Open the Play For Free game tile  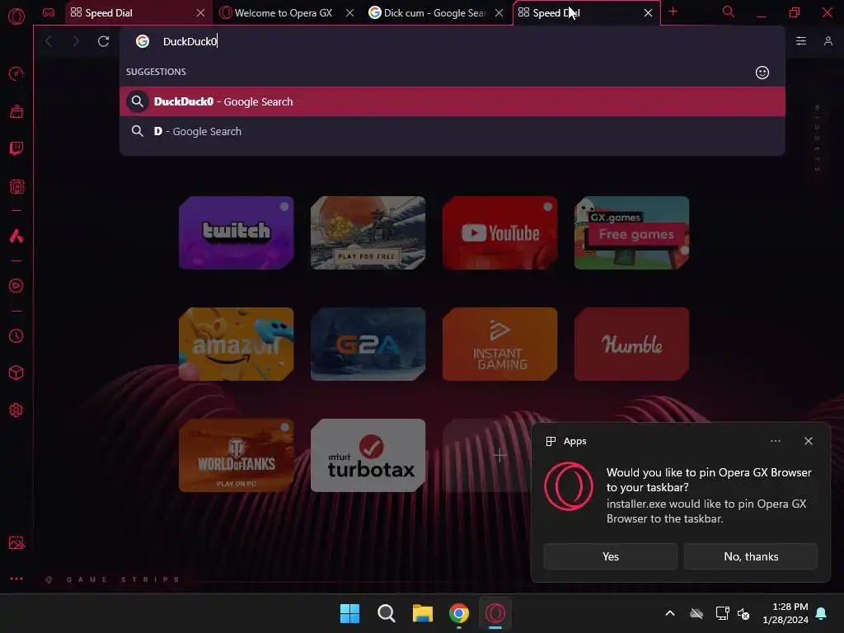pos(368,232)
